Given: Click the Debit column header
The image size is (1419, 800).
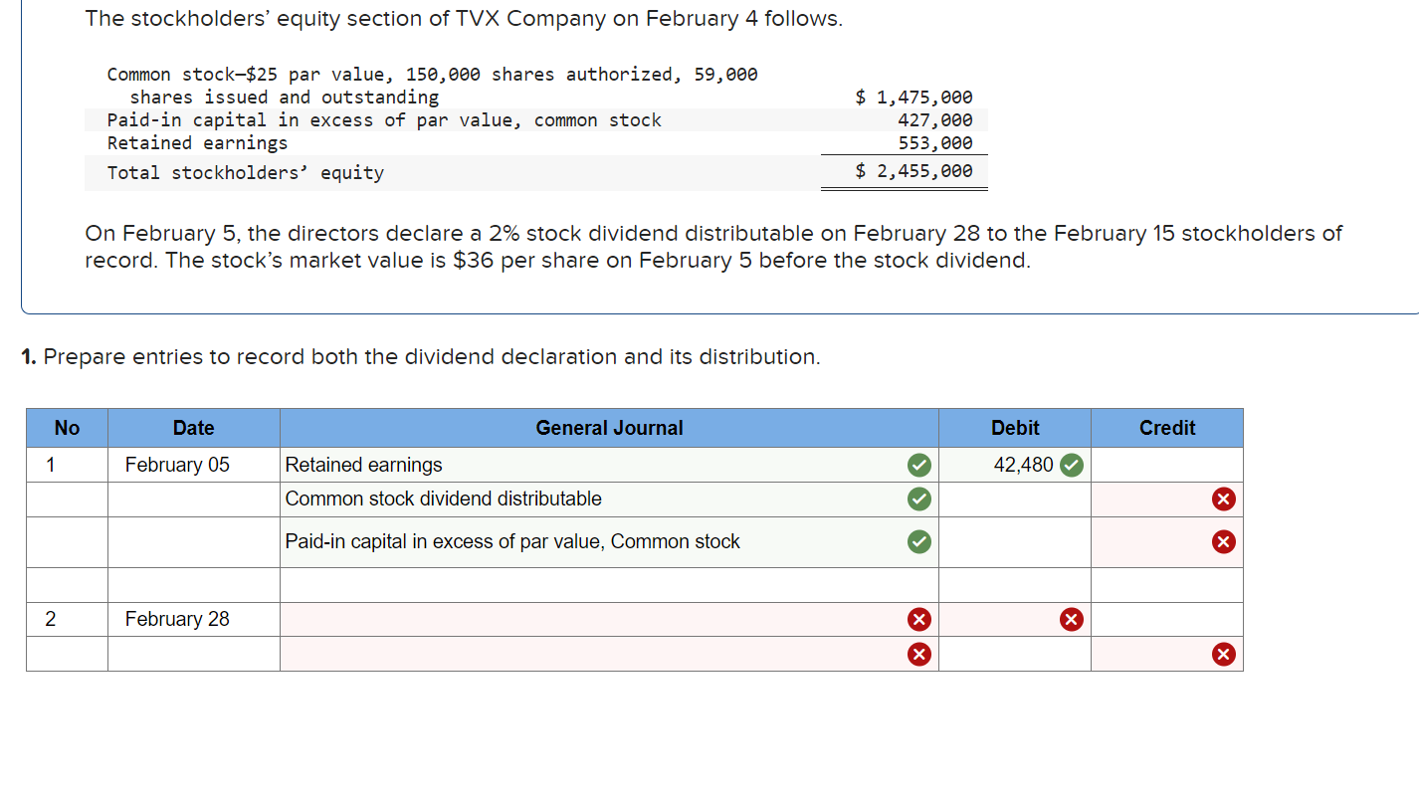Looking at the screenshot, I should [x=1015, y=428].
